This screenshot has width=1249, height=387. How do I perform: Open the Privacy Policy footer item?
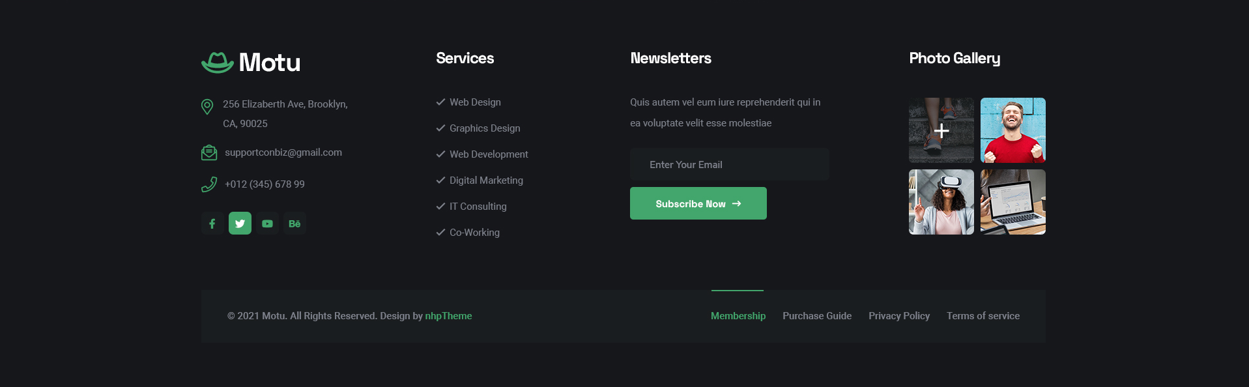[898, 316]
